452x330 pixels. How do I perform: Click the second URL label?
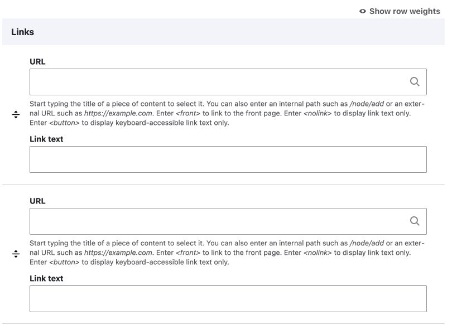click(x=37, y=201)
